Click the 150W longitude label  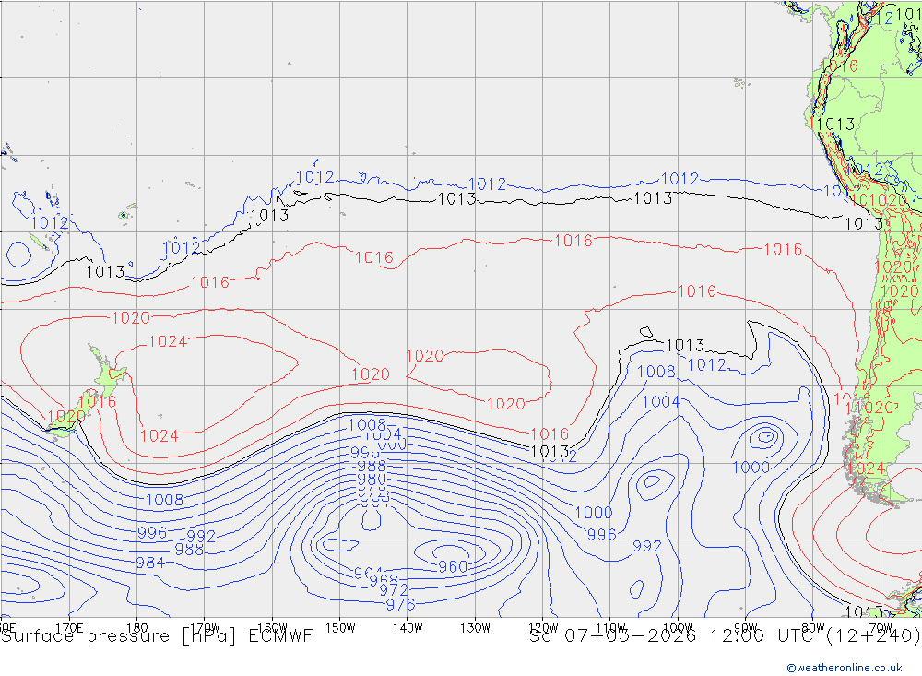click(x=340, y=628)
